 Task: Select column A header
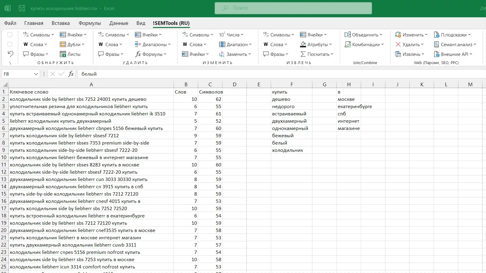tap(91, 84)
